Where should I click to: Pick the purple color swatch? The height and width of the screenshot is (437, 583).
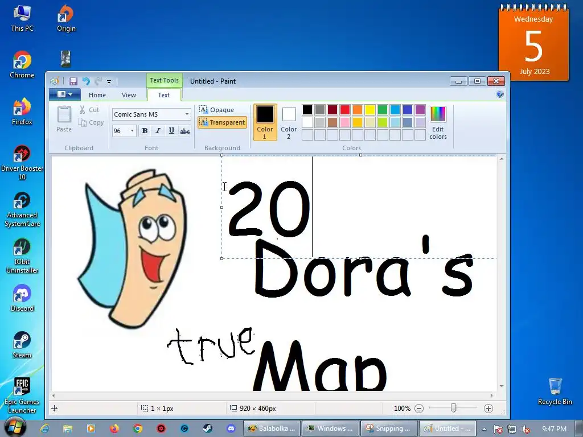(x=420, y=110)
